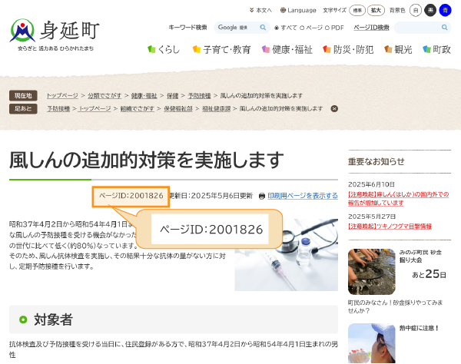Open 印刷用ページを表示する link

303,196
